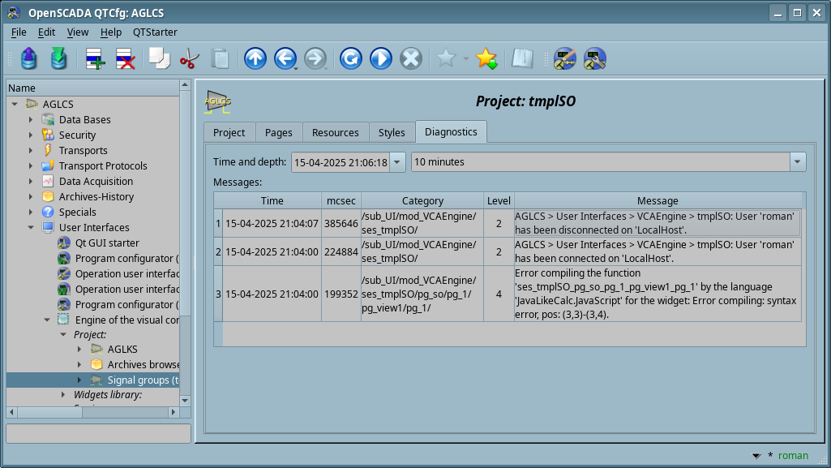Screen dimensions: 831x468
Task: Switch to the Resources tab
Action: coord(335,132)
